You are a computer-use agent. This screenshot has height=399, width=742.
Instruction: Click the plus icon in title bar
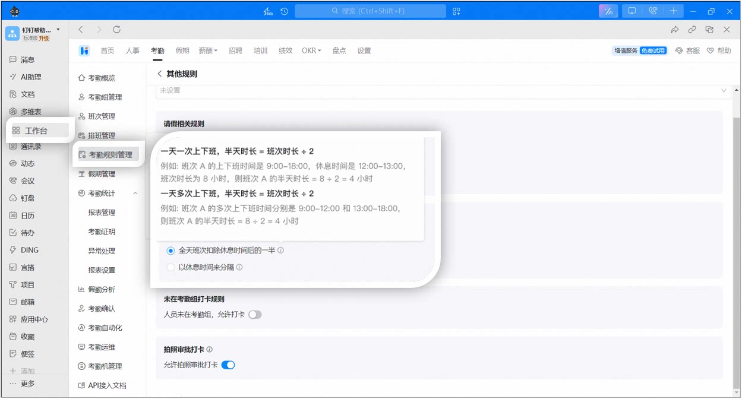673,11
